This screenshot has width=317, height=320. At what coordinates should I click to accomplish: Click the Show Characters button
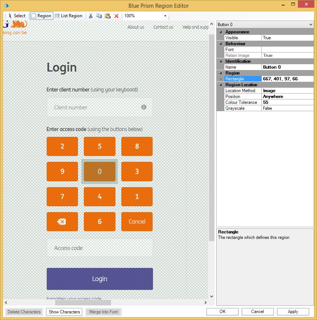coord(64,312)
